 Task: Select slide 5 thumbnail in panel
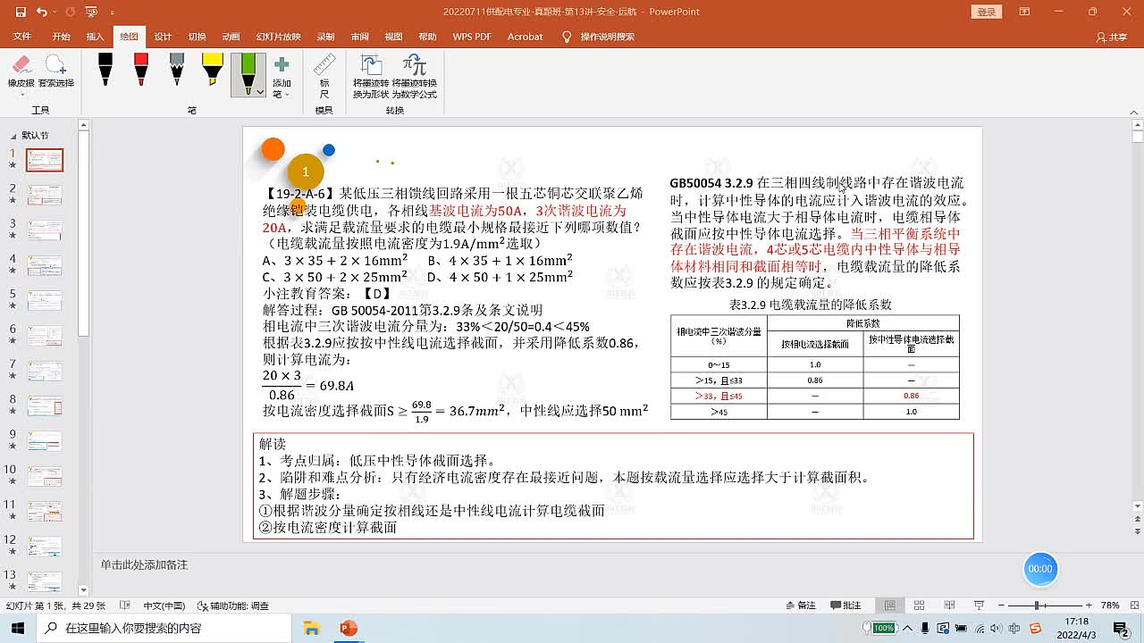(45, 301)
